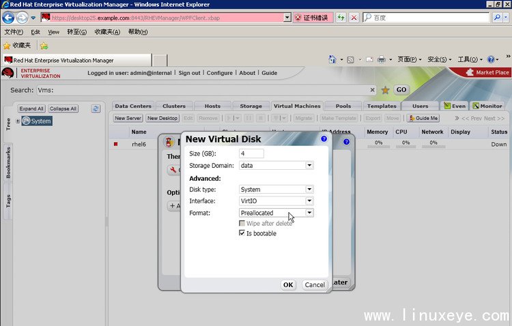Image resolution: width=512 pixels, height=326 pixels.
Task: Click the printer icon
Action: [x=381, y=59]
